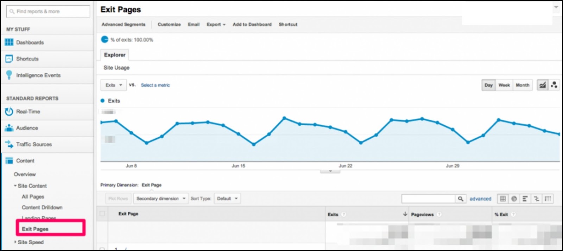Switch to motion chart icon
563x251 pixels.
[x=554, y=85]
